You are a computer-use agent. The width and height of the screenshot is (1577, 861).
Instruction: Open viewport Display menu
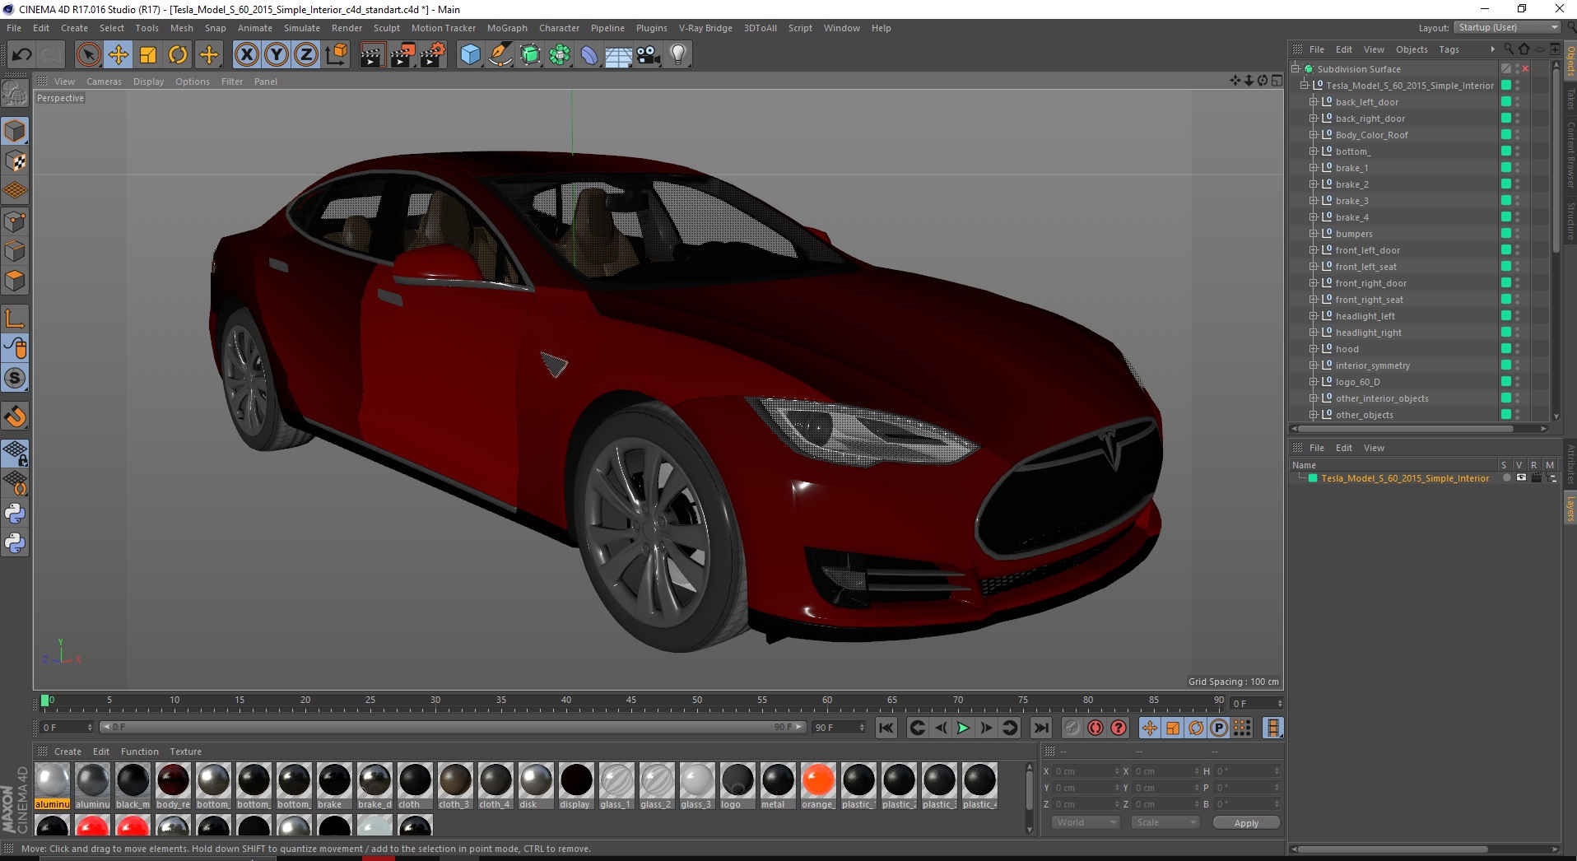[148, 81]
